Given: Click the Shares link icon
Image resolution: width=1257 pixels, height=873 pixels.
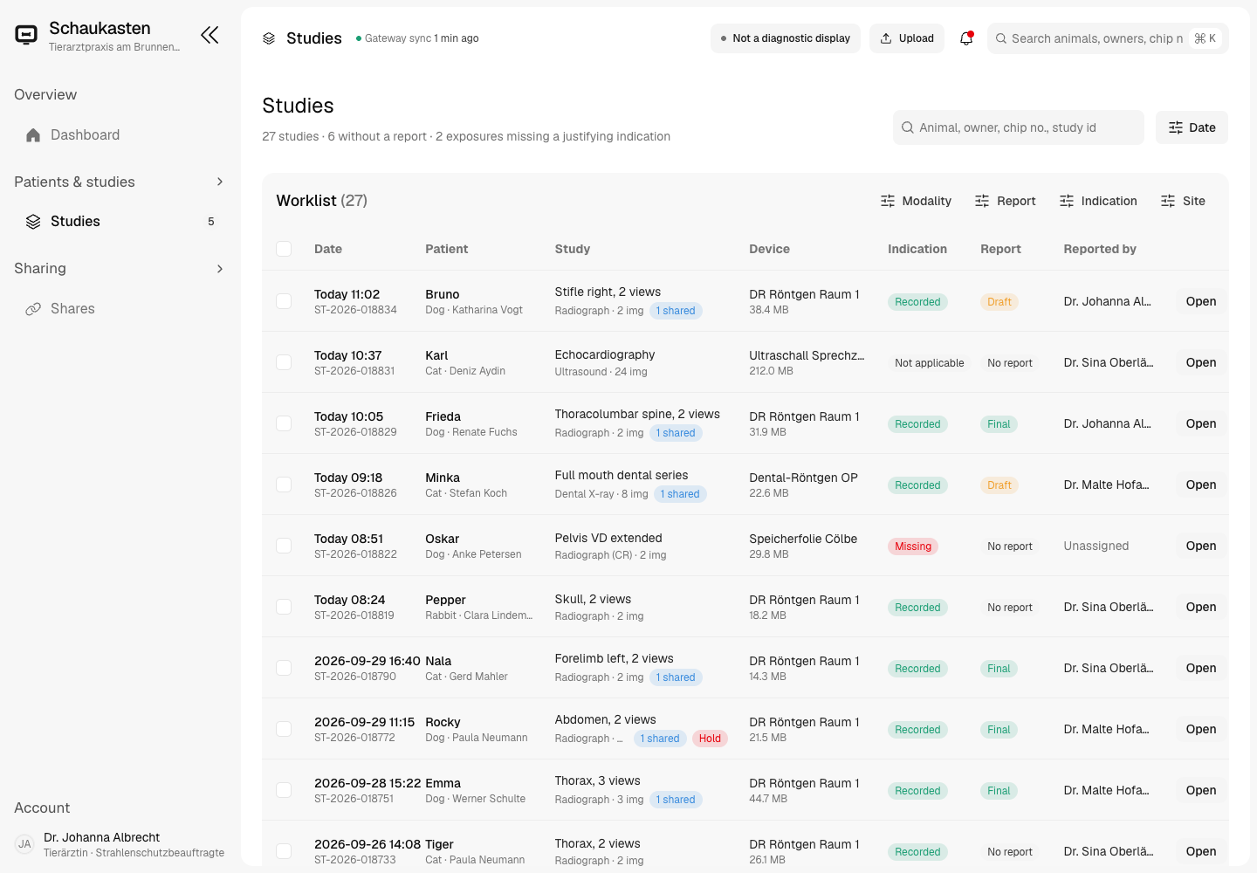Looking at the screenshot, I should point(33,309).
